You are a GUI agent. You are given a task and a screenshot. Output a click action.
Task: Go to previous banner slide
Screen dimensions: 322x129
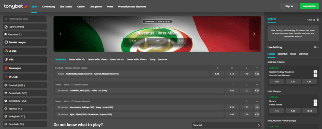60,34
